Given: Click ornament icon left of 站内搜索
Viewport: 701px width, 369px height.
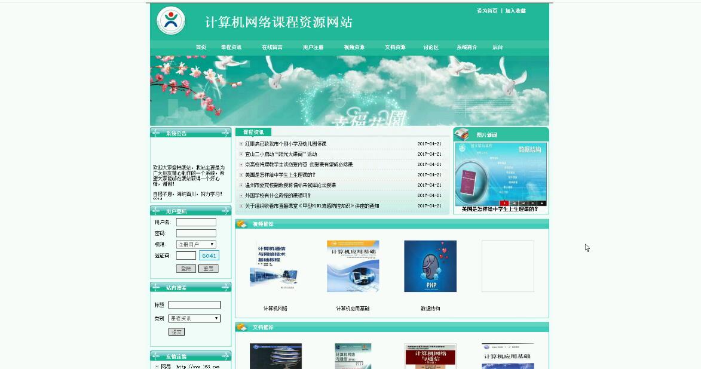Looking at the screenshot, I should [x=156, y=287].
